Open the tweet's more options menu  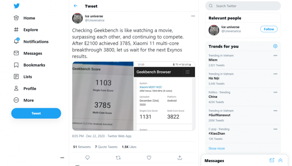tap(193, 16)
